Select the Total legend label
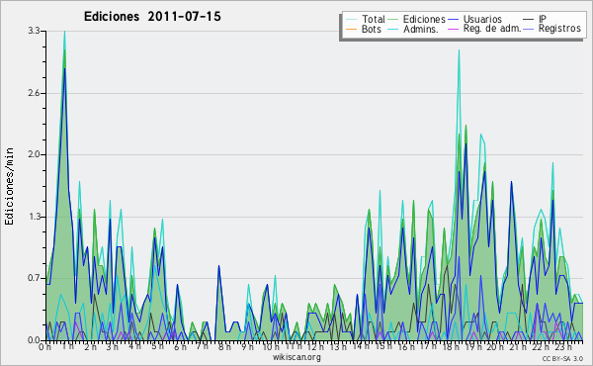This screenshot has height=366, width=593. [x=374, y=19]
